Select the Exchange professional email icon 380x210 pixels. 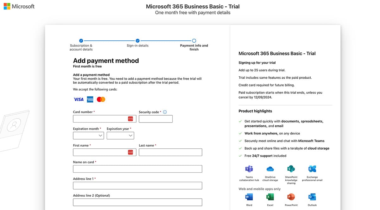312,169
